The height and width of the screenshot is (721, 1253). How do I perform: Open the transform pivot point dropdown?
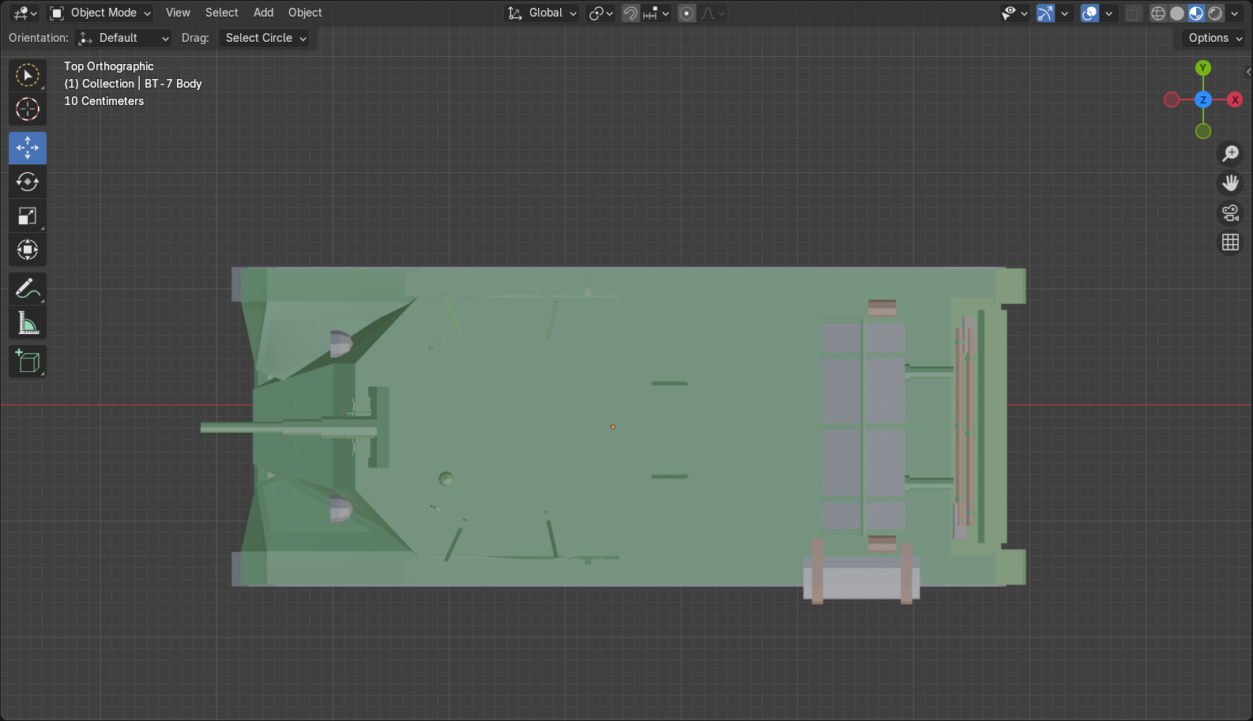point(600,13)
